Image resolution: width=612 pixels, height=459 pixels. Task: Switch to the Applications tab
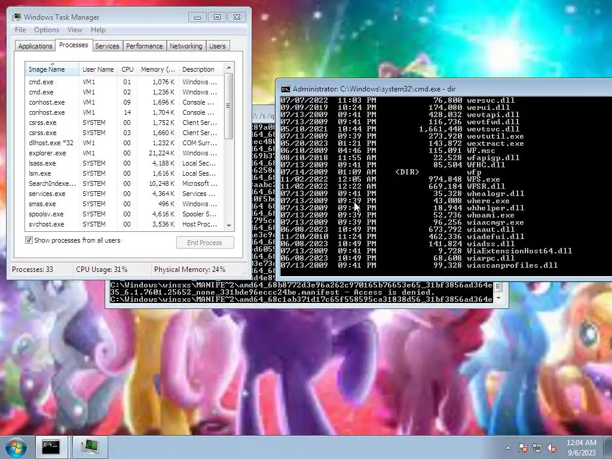coord(35,46)
